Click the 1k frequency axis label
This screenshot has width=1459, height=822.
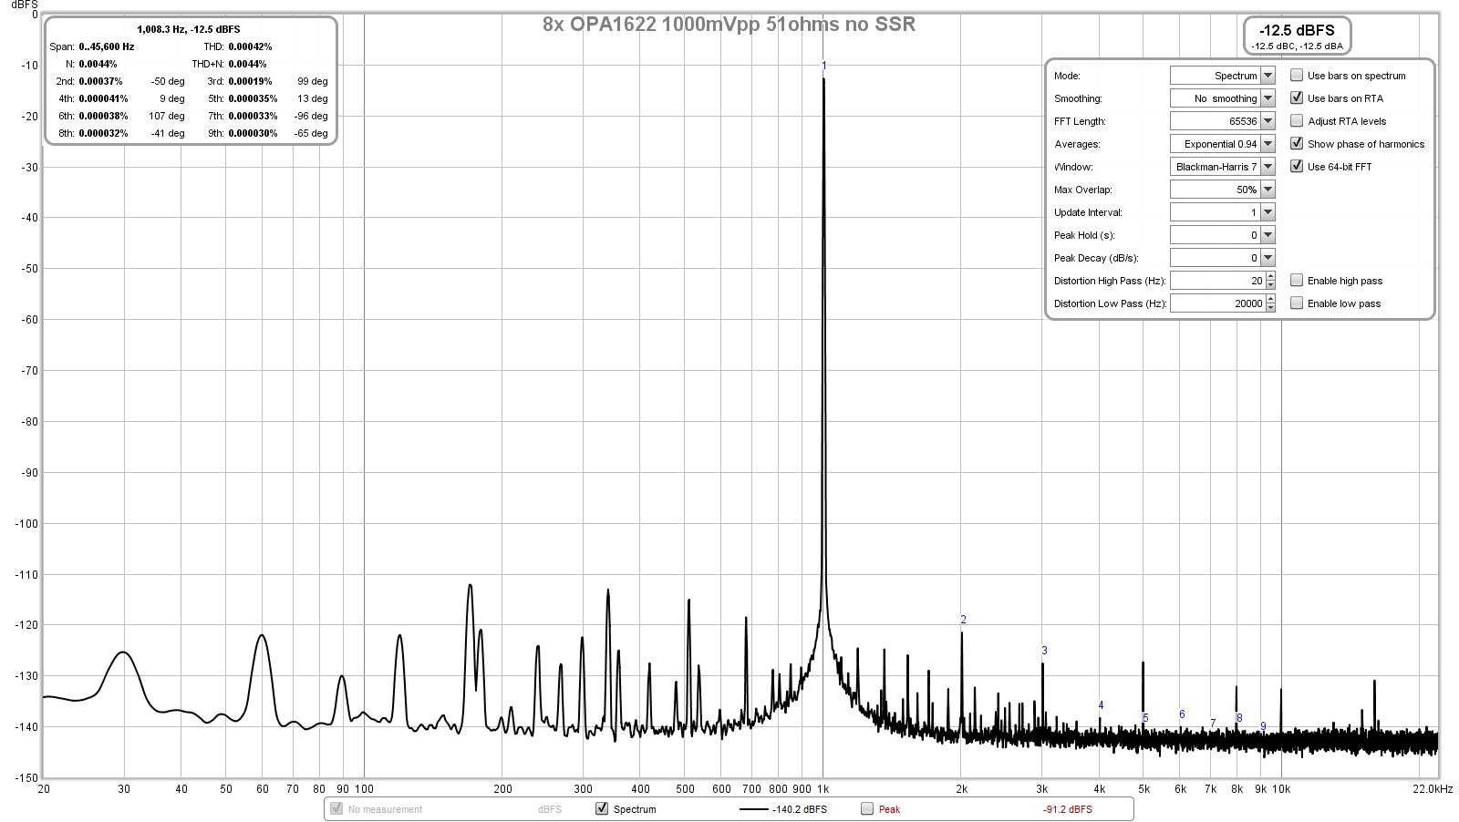point(823,789)
